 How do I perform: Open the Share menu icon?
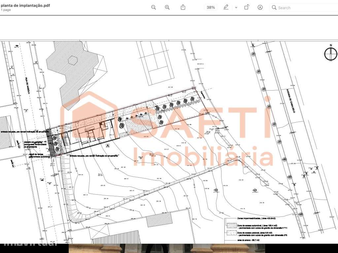(183, 7)
